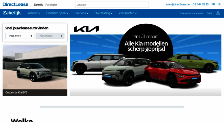Switch to the Zakelijk tab
Image resolution: width=224 pixels, height=122 pixels.
pos(38,5)
